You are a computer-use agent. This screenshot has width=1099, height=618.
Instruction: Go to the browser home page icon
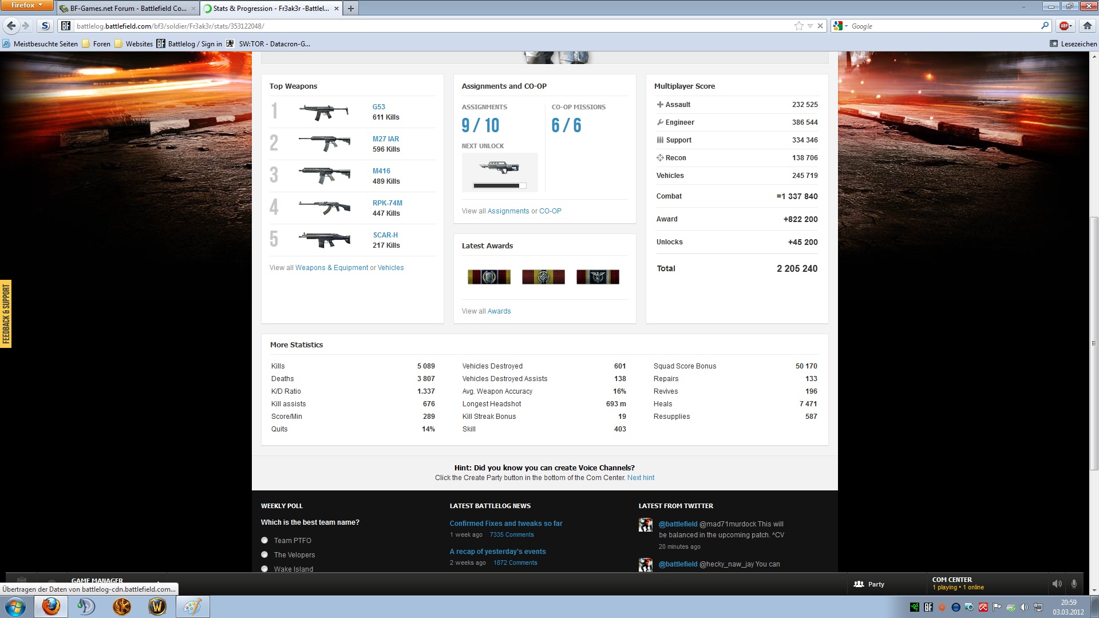1088,26
